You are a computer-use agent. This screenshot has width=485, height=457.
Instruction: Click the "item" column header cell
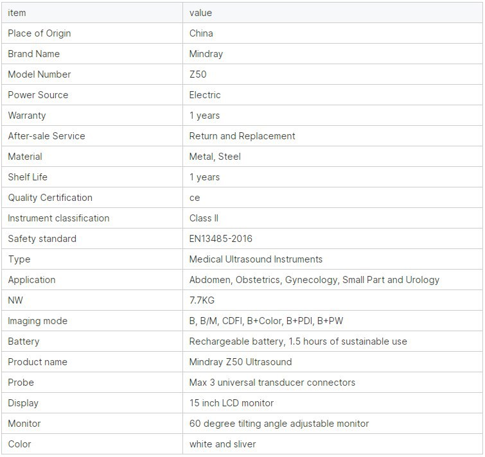(17, 13)
